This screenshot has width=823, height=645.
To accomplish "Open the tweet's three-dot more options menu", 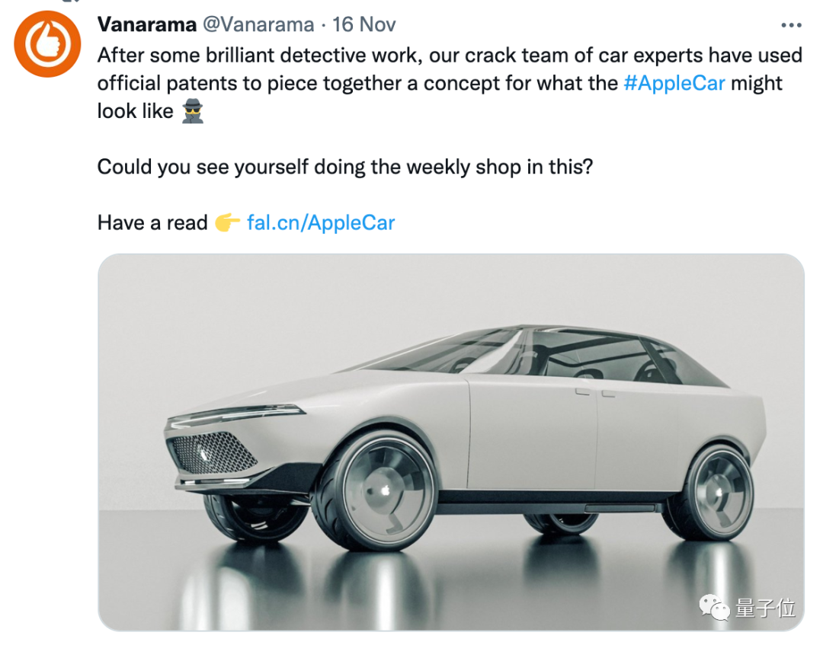I will 791,25.
